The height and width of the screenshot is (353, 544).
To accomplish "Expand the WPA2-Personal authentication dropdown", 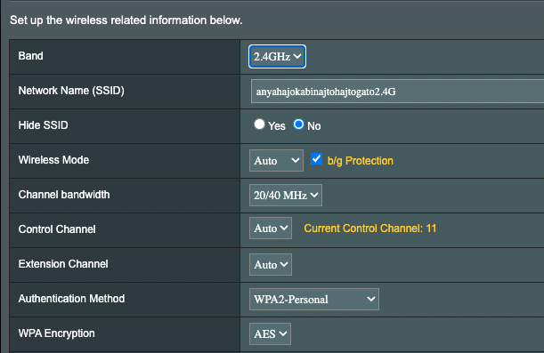I will point(314,299).
